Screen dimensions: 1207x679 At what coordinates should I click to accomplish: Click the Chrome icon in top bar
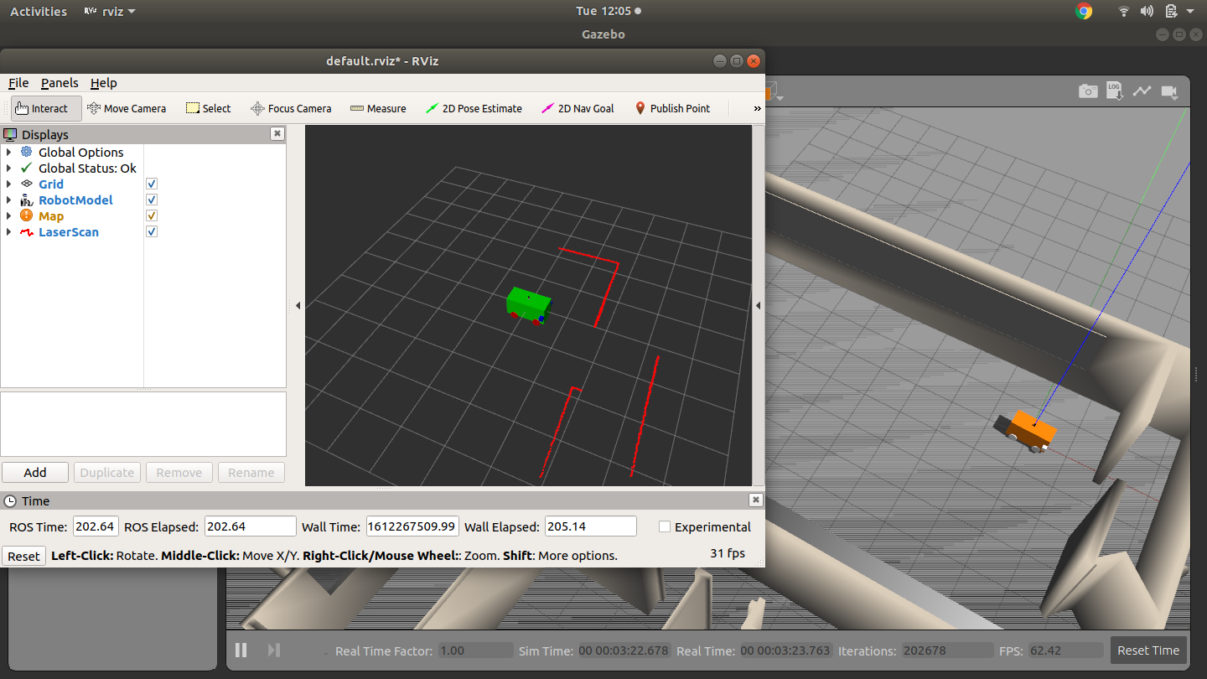tap(1084, 11)
